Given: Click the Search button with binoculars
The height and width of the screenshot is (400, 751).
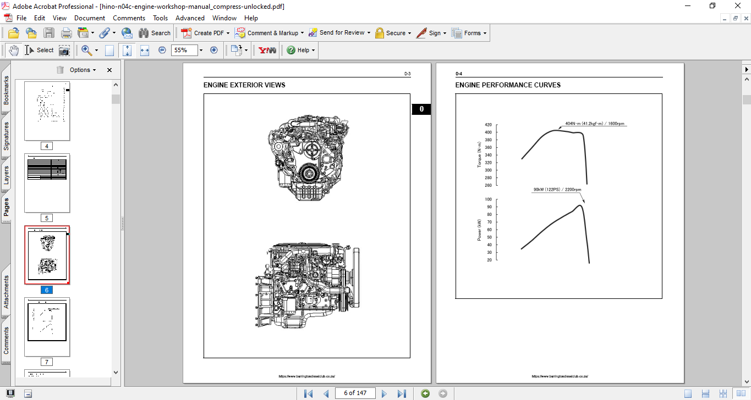Looking at the screenshot, I should coord(154,33).
